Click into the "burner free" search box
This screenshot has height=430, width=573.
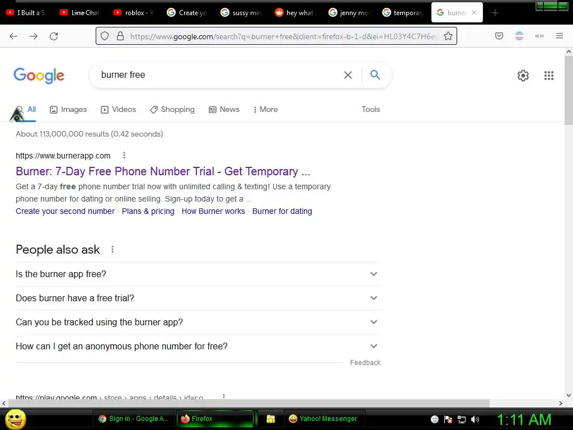click(219, 75)
